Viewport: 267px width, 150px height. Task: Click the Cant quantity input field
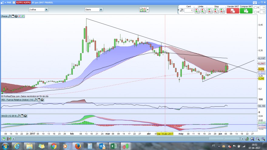pos(189,11)
